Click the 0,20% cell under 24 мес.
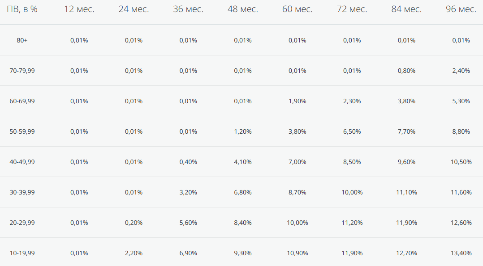This screenshot has height=266, width=483. (134, 223)
